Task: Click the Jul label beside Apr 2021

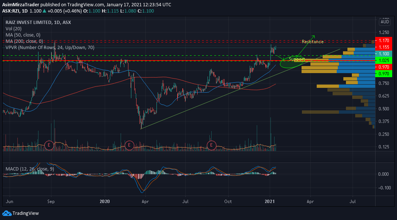Action: tap(353, 201)
